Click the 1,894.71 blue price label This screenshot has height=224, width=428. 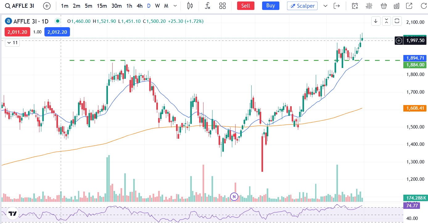[x=415, y=58]
